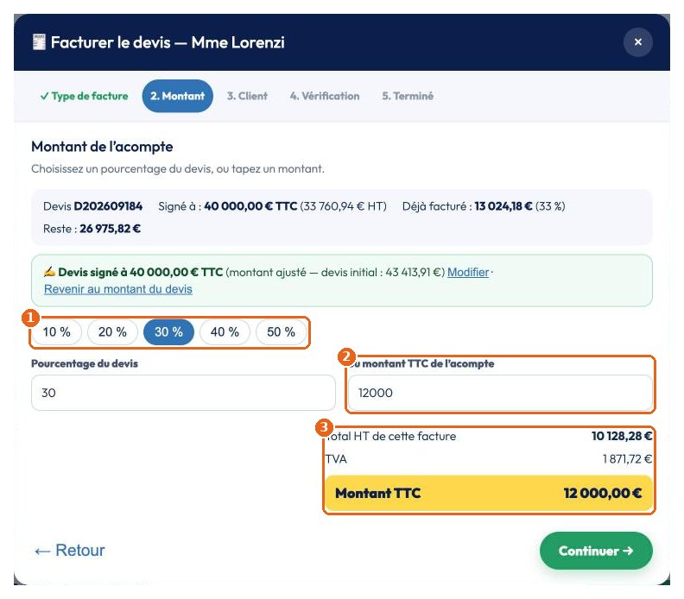This screenshot has height=599, width=684.
Task: Focus the Pourcentage du devis field
Action: coord(183,393)
